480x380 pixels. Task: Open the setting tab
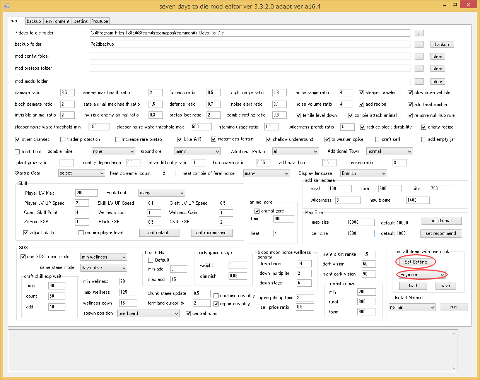[81, 21]
